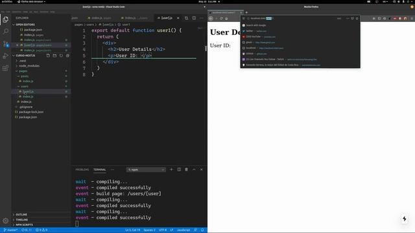
Task: Switch to the [user].js editor tab
Action: pyautogui.click(x=167, y=18)
